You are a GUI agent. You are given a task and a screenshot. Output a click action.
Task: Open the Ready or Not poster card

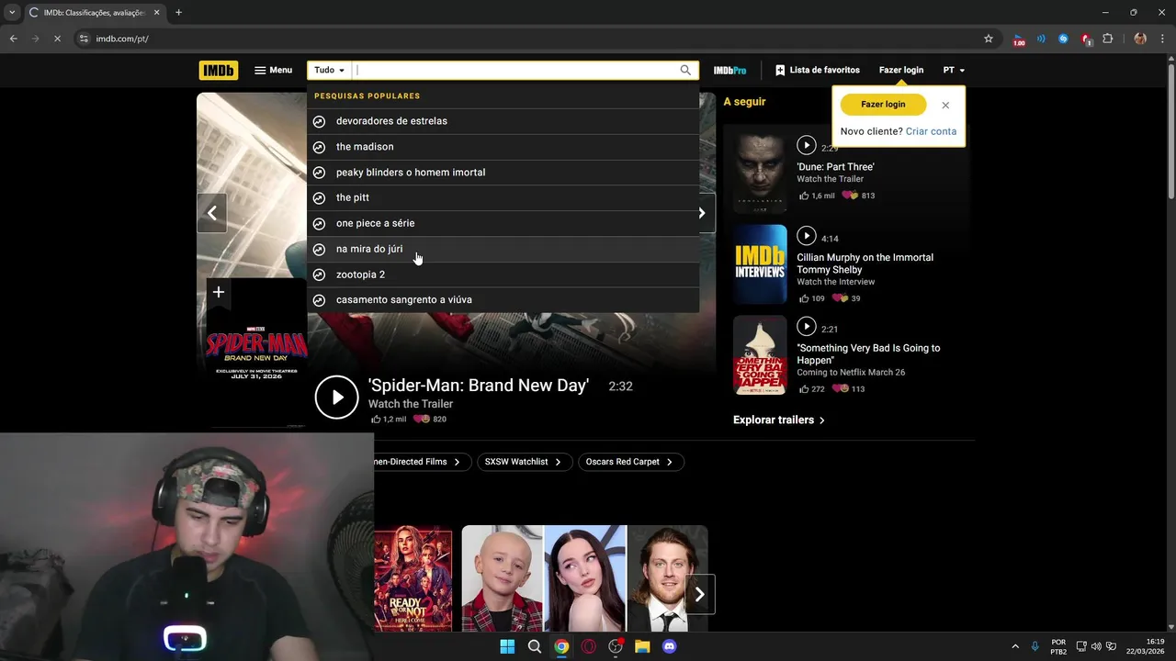413,578
